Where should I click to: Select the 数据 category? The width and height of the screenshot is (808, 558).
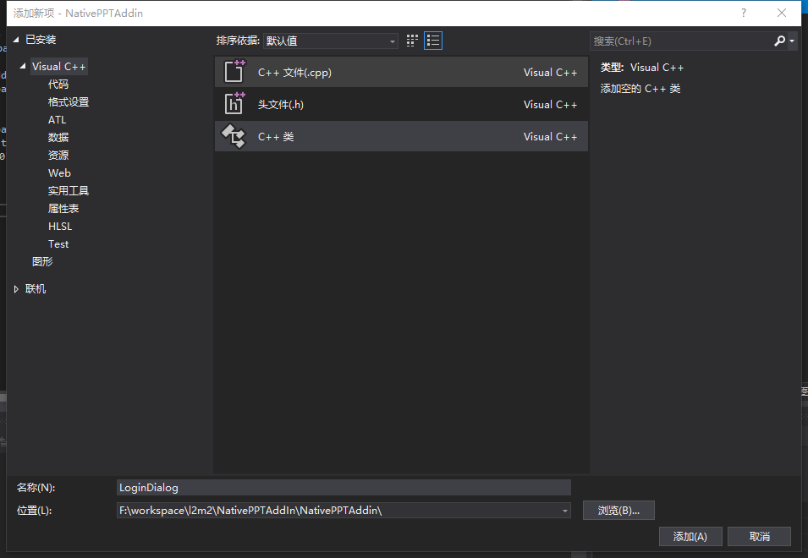tap(58, 138)
